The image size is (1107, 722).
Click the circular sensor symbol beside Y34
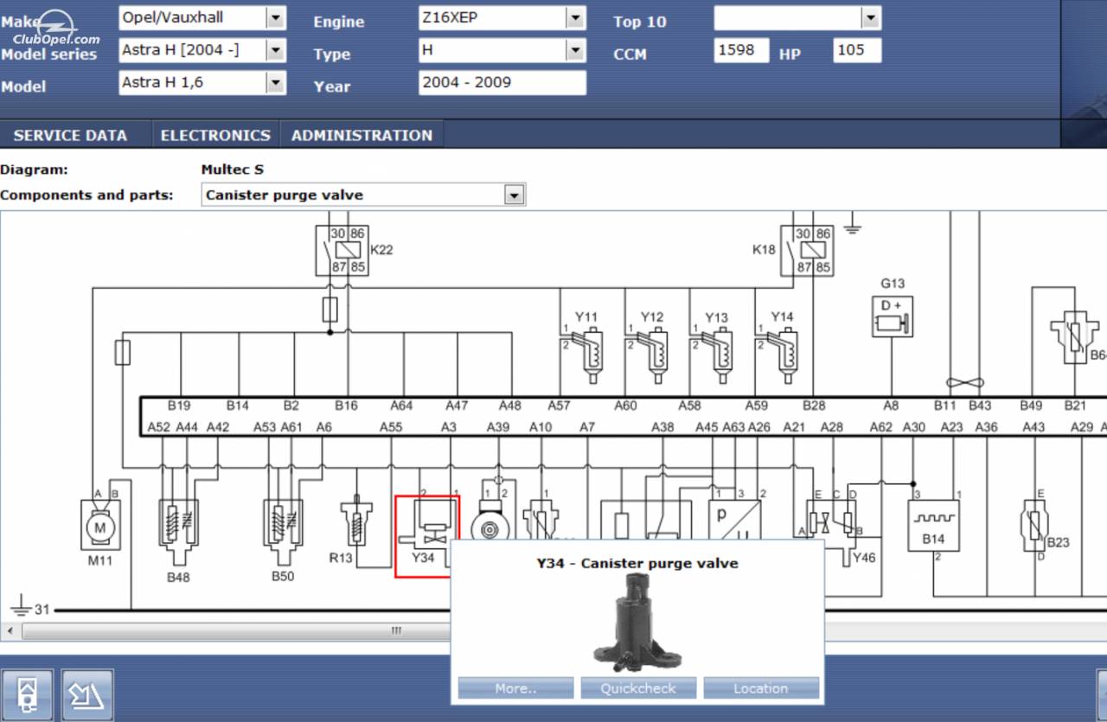click(490, 521)
